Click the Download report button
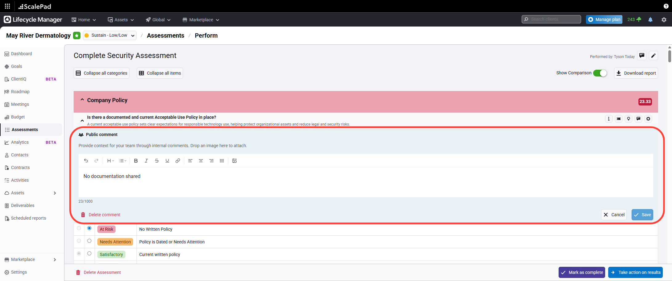The height and width of the screenshot is (281, 672). point(636,73)
